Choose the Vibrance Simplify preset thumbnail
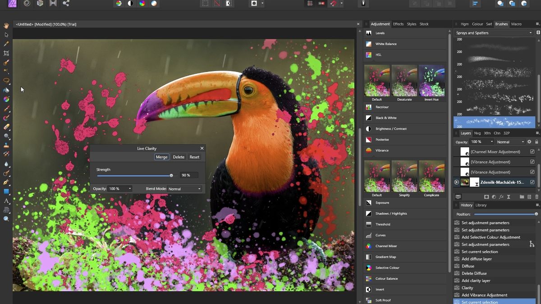This screenshot has width=541, height=304. (x=404, y=176)
